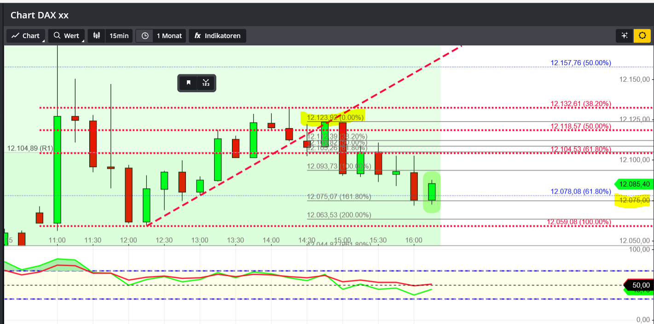Click the 12.104,53 (61.80%) retracement label
Screen dimensions: 654x324
pyautogui.click(x=581, y=149)
